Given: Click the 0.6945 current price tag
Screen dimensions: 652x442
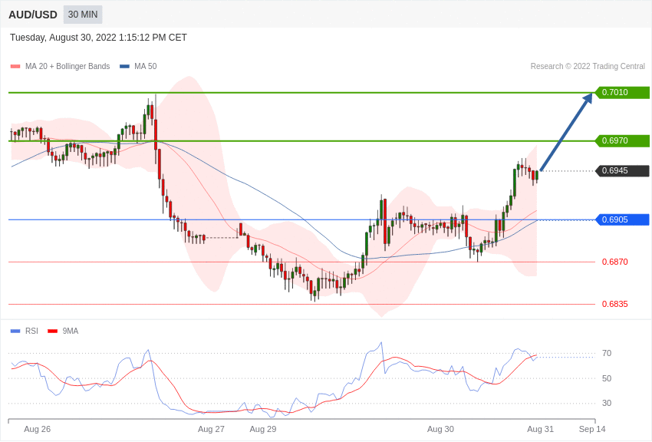Looking at the screenshot, I should [x=623, y=170].
